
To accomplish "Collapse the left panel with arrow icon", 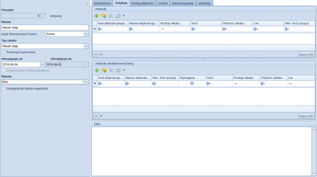I will (86, 4).
